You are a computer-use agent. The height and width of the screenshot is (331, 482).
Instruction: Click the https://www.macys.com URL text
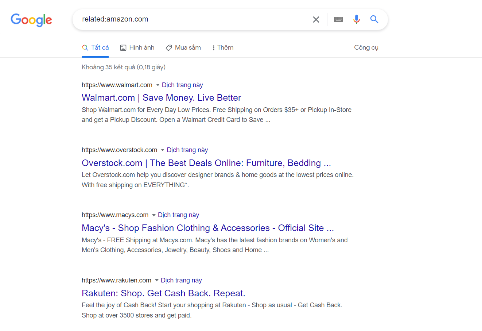coord(115,215)
